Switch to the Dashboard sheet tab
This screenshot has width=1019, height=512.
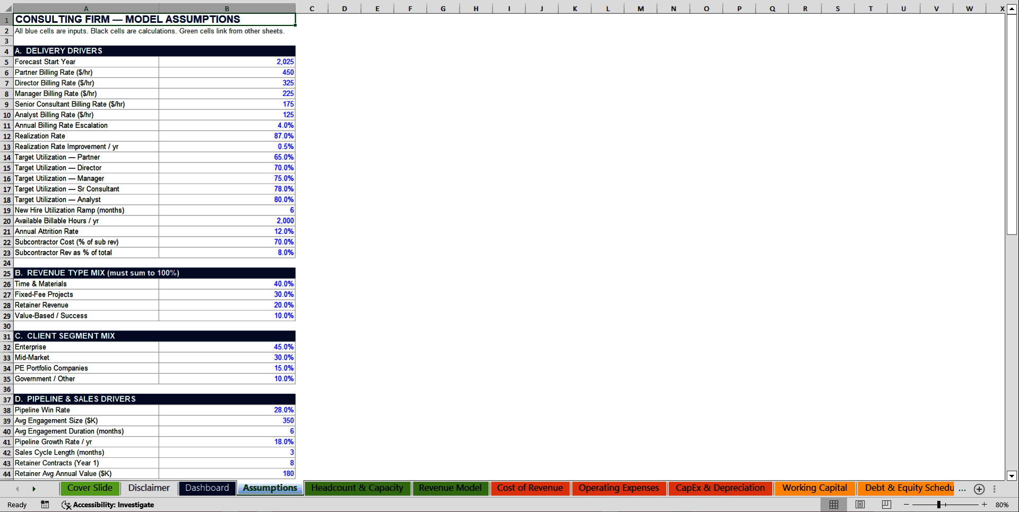pyautogui.click(x=208, y=488)
